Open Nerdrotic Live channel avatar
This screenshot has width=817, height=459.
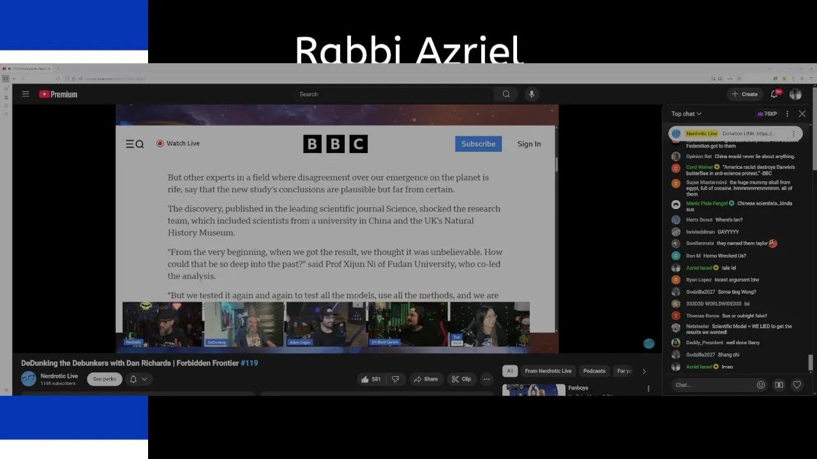pyautogui.click(x=29, y=379)
